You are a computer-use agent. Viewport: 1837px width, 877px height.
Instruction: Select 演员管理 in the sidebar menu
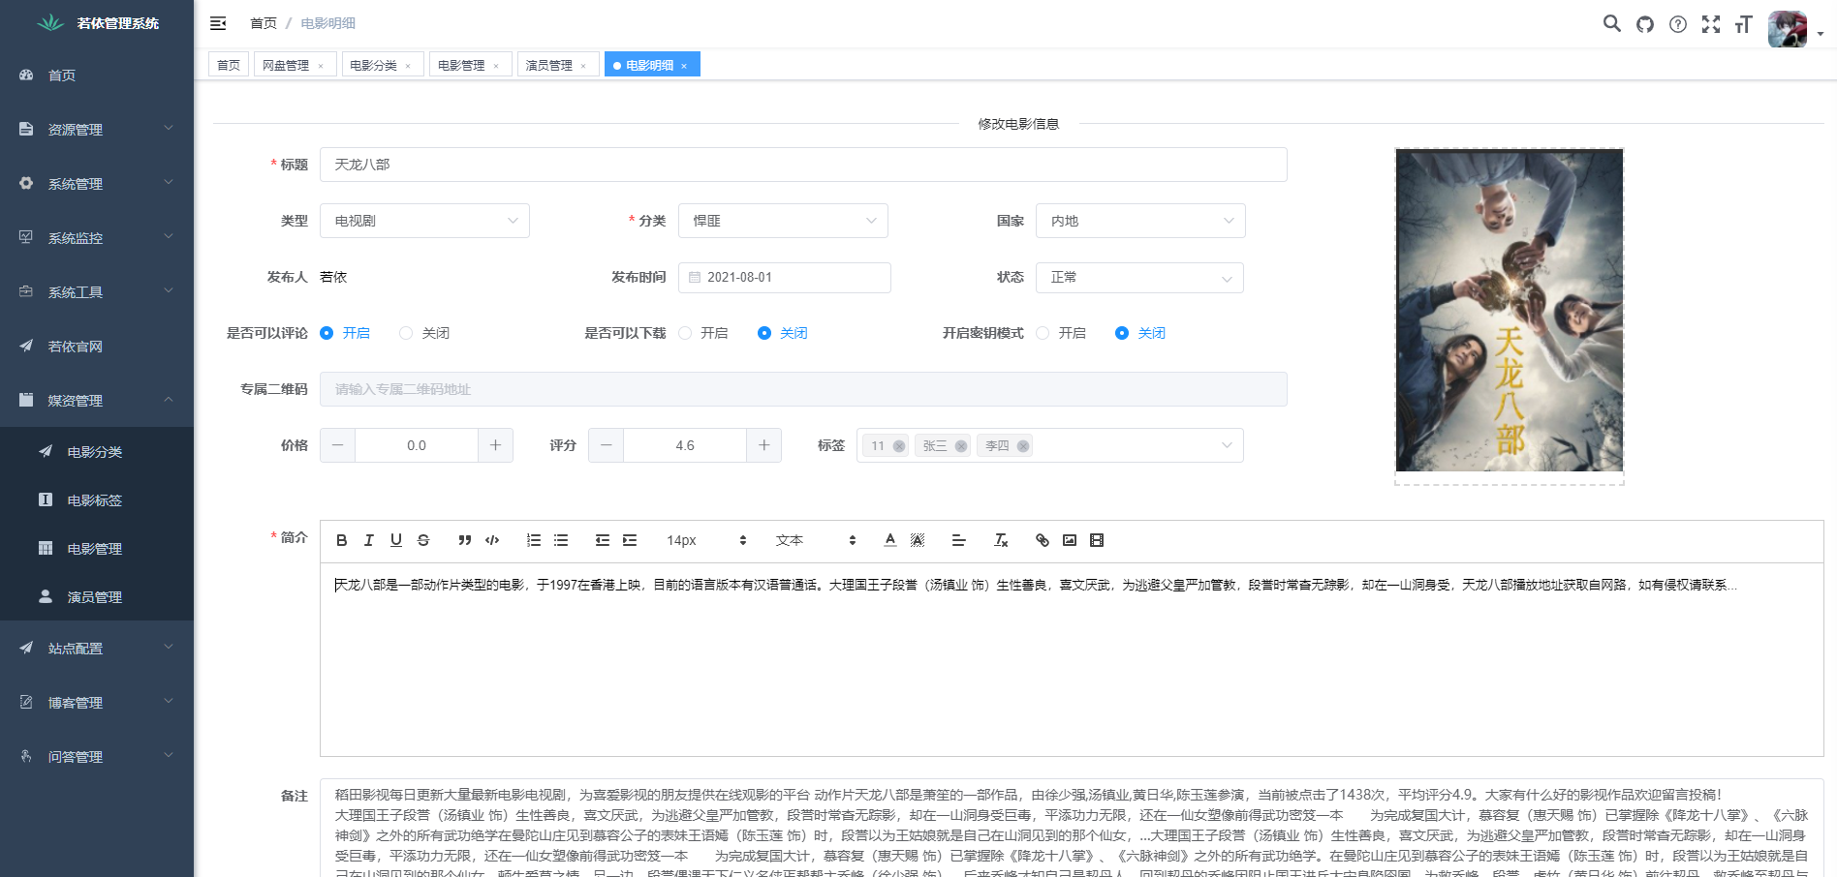coord(96,597)
